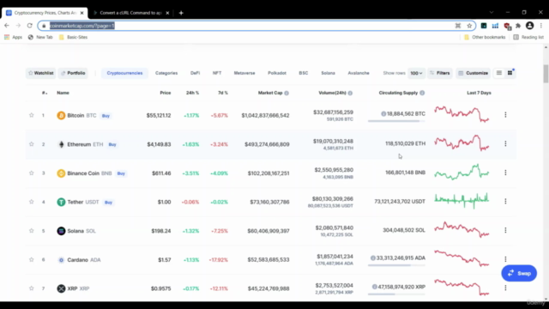Image resolution: width=549 pixels, height=309 pixels.
Task: Click Buy badge beside Binance Coin
Action: 121,173
